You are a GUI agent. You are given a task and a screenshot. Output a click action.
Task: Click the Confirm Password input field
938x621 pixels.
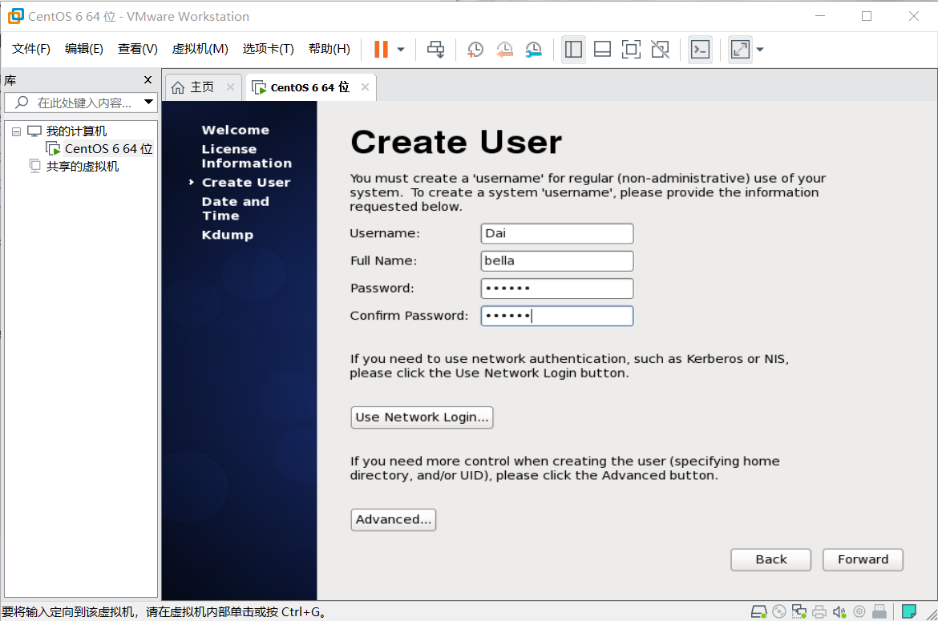[x=557, y=317]
